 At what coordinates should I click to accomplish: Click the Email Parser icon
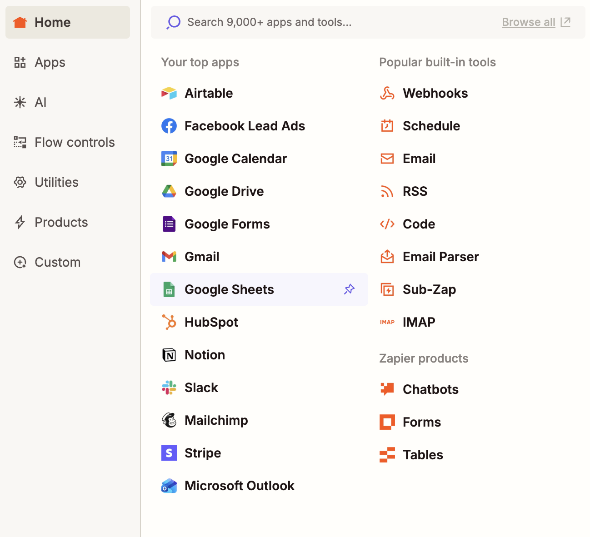coord(387,257)
